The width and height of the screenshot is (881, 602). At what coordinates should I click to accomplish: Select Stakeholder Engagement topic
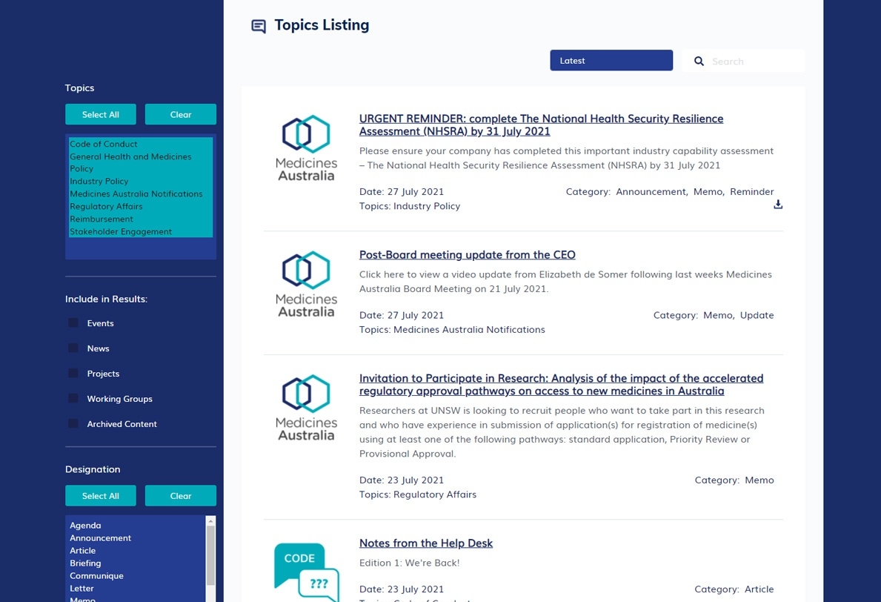point(141,231)
